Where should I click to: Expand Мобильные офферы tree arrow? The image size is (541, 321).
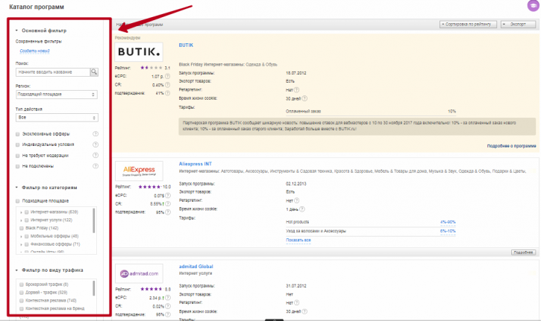tap(22, 237)
